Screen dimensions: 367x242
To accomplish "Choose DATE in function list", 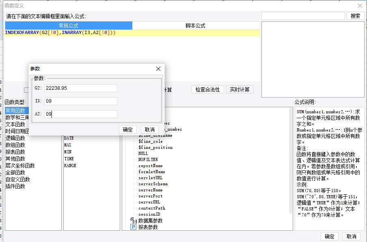I will click(69, 138).
